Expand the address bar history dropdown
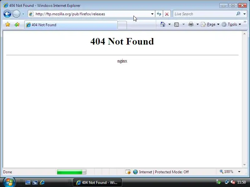This screenshot has width=250, height=187. (152, 14)
